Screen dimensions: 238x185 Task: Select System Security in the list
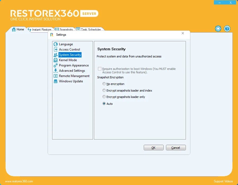click(70, 55)
